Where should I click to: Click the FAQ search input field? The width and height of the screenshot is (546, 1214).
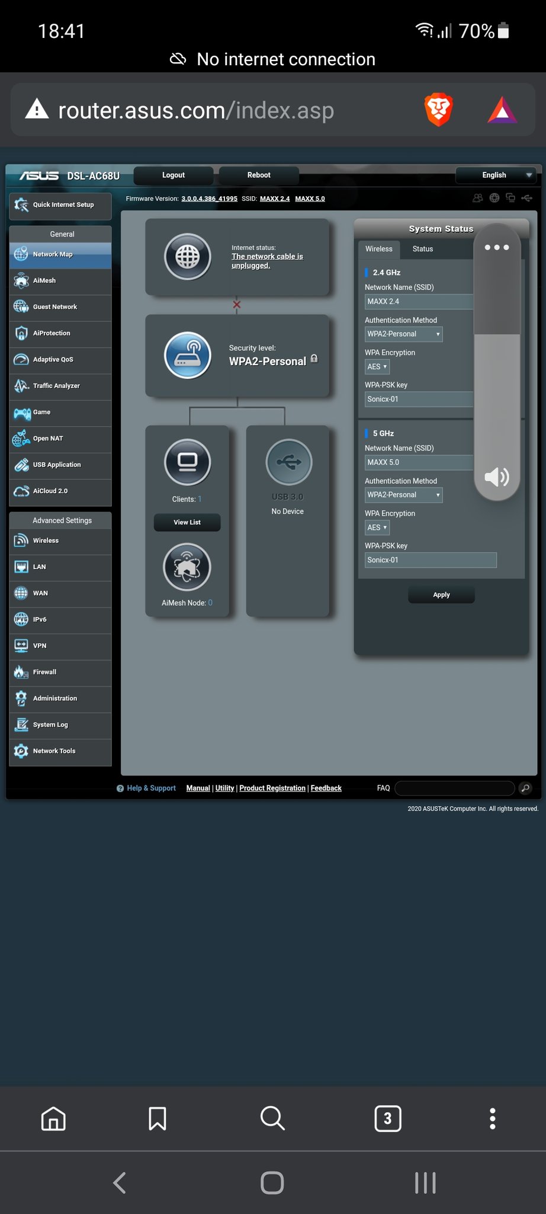tap(454, 788)
